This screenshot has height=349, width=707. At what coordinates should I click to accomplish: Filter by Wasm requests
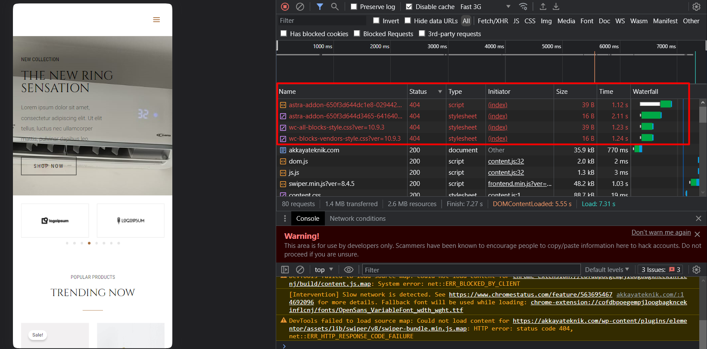pos(638,21)
